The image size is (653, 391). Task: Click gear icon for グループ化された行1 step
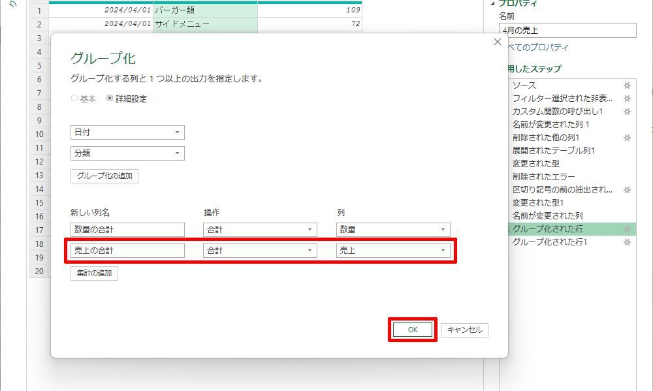627,242
